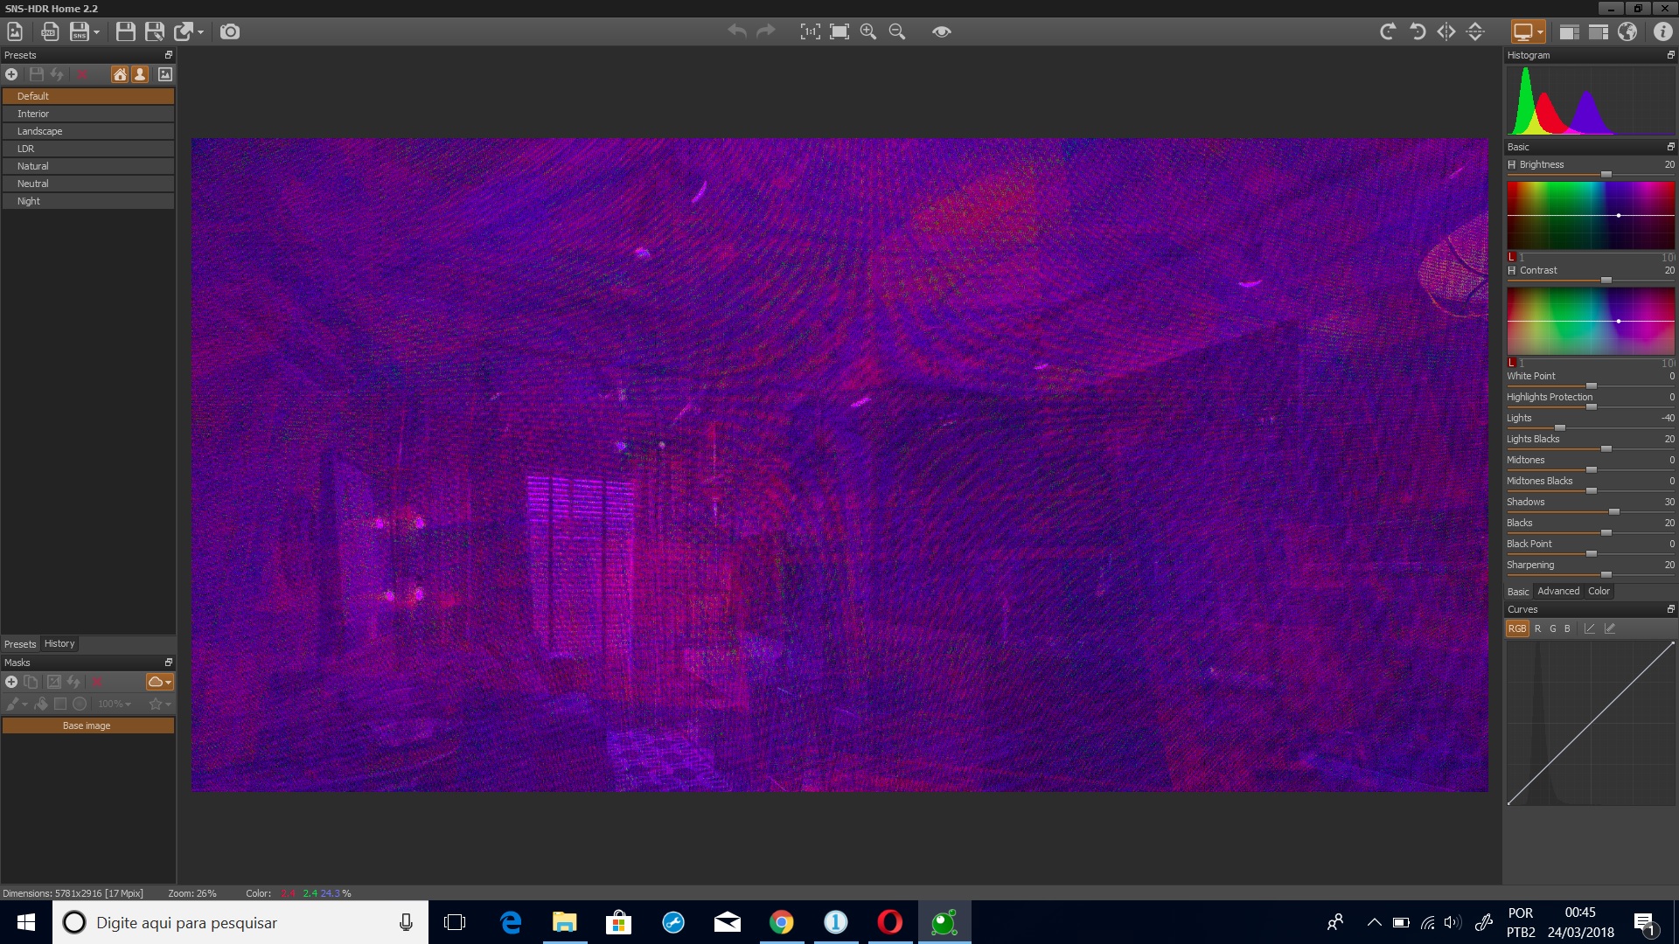This screenshot has width=1679, height=944.
Task: Toggle the Home presets filter icon
Action: tap(120, 74)
